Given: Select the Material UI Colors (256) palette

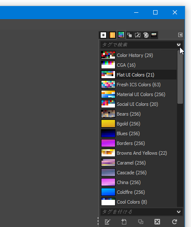Looking at the screenshot, I should (x=139, y=94).
